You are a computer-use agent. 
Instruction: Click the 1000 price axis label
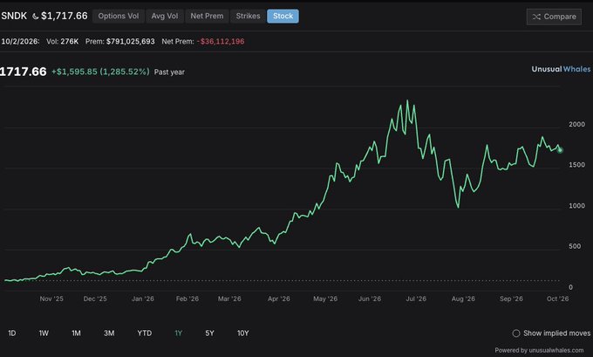[576, 206]
